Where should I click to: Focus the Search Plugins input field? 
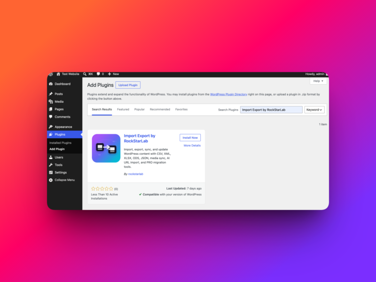pos(271,110)
